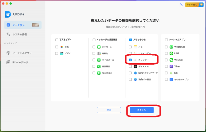Click the calendar icon beside カレンダー
206x132 pixels.
click(135, 60)
